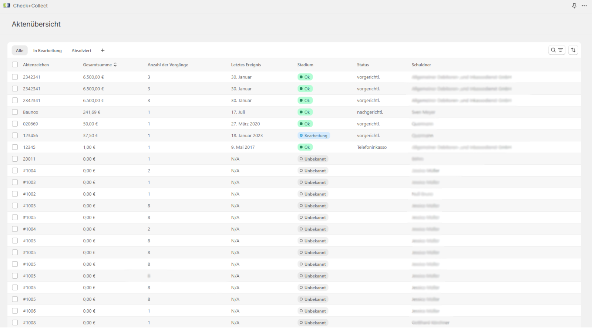
Task: Check the box for row 123456
Action: coord(15,135)
